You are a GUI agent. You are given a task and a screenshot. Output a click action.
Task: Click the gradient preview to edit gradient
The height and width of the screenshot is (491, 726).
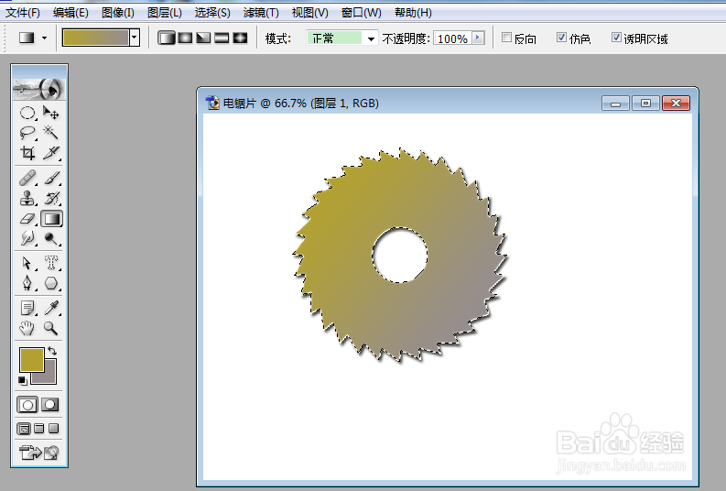(96, 38)
